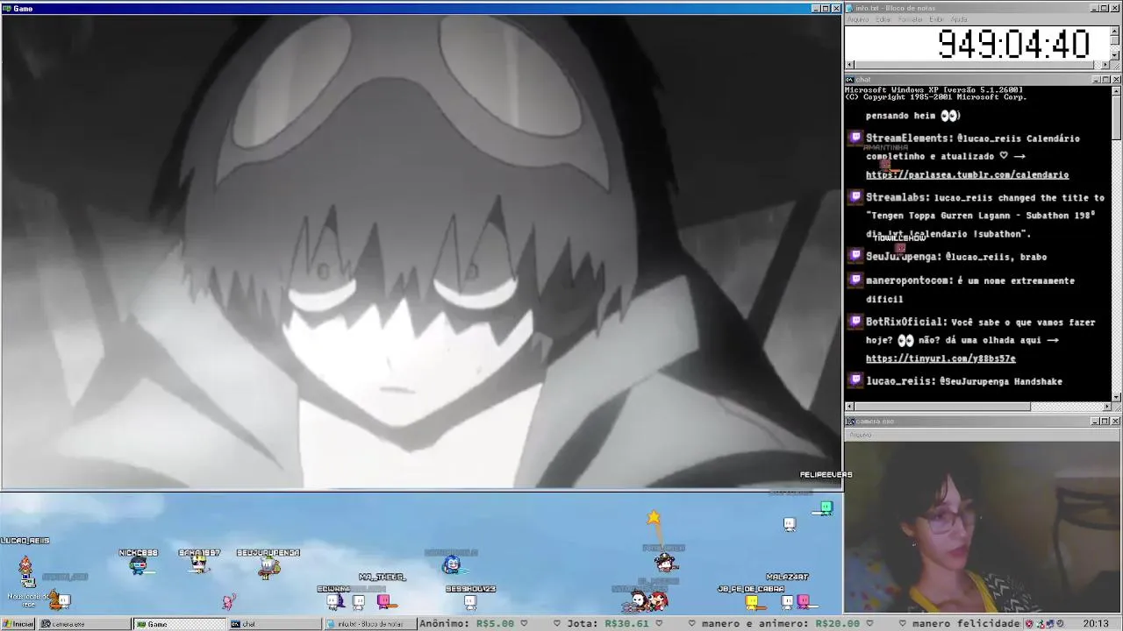
Task: Open Formatar menu in Notepad window
Action: tap(911, 19)
